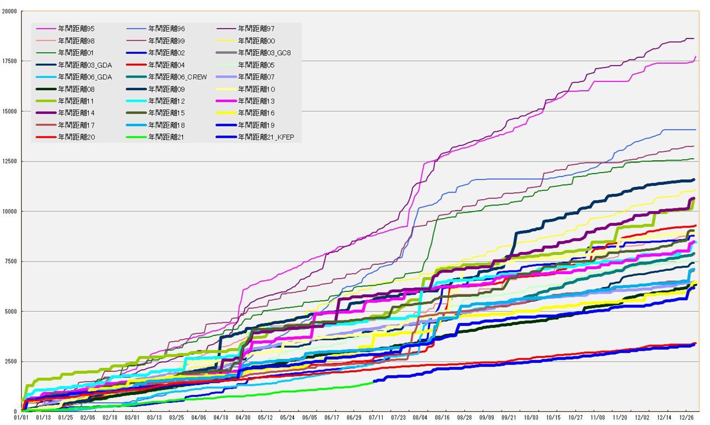Click legend label 年間距離05
The width and height of the screenshot is (710, 425).
pyautogui.click(x=256, y=65)
